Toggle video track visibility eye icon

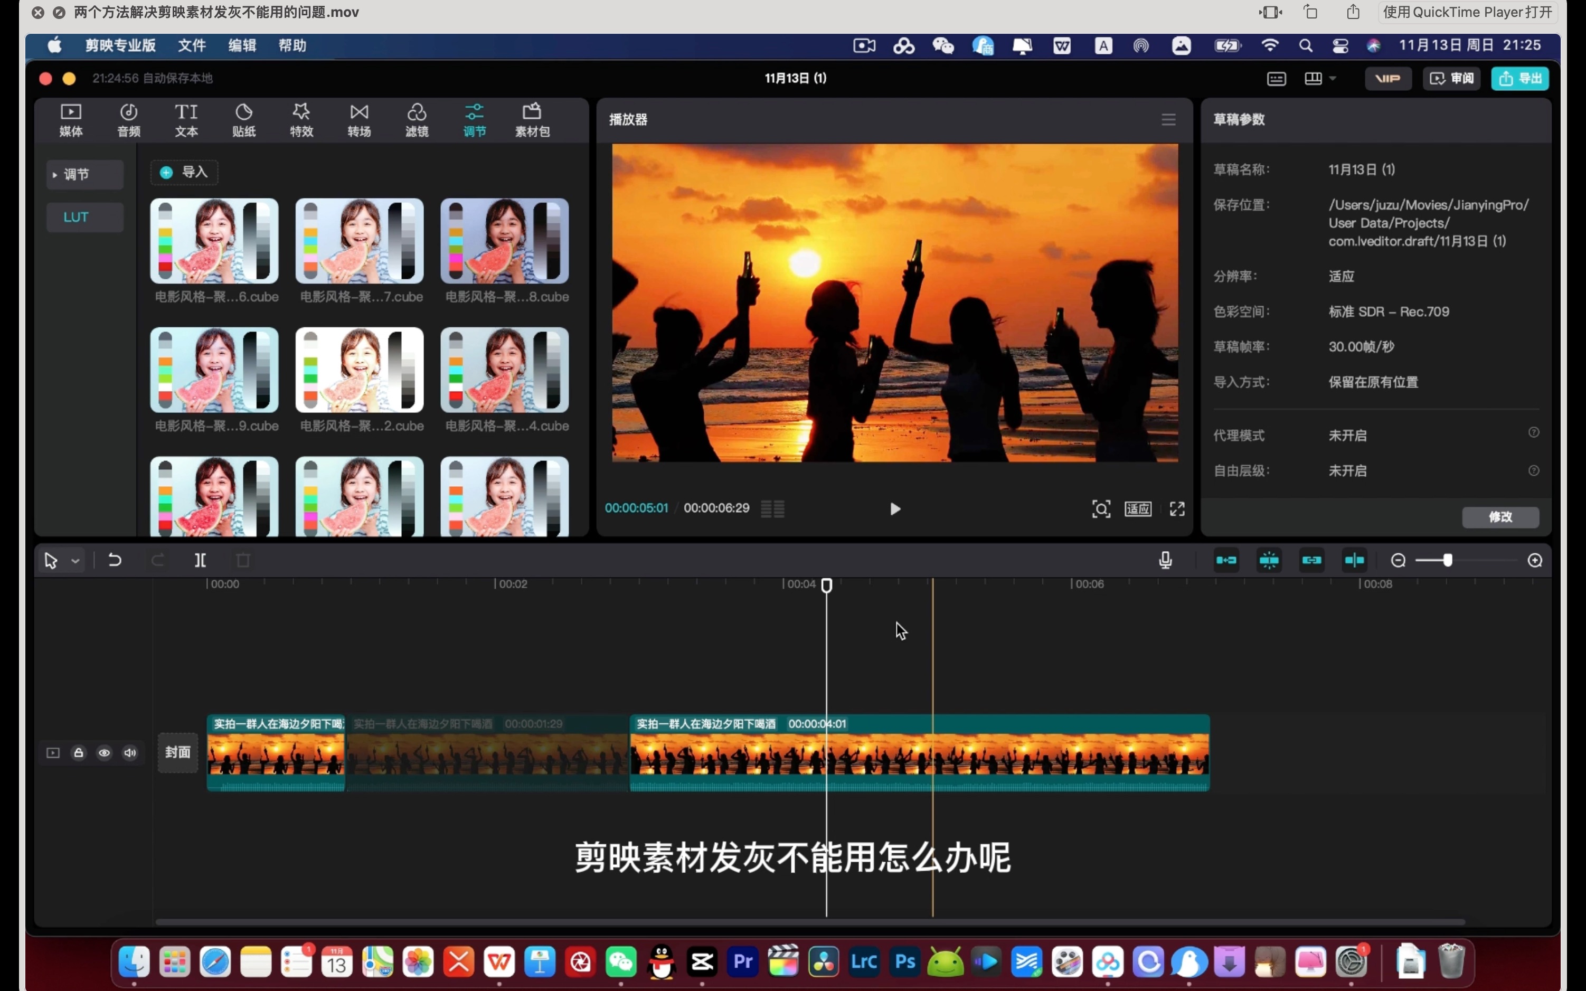104,752
